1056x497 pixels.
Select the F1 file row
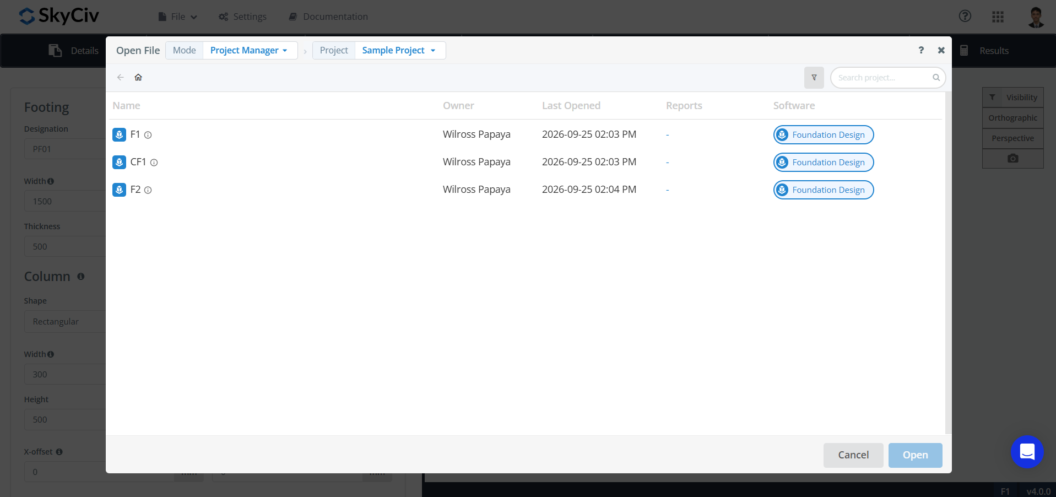pyautogui.click(x=526, y=134)
